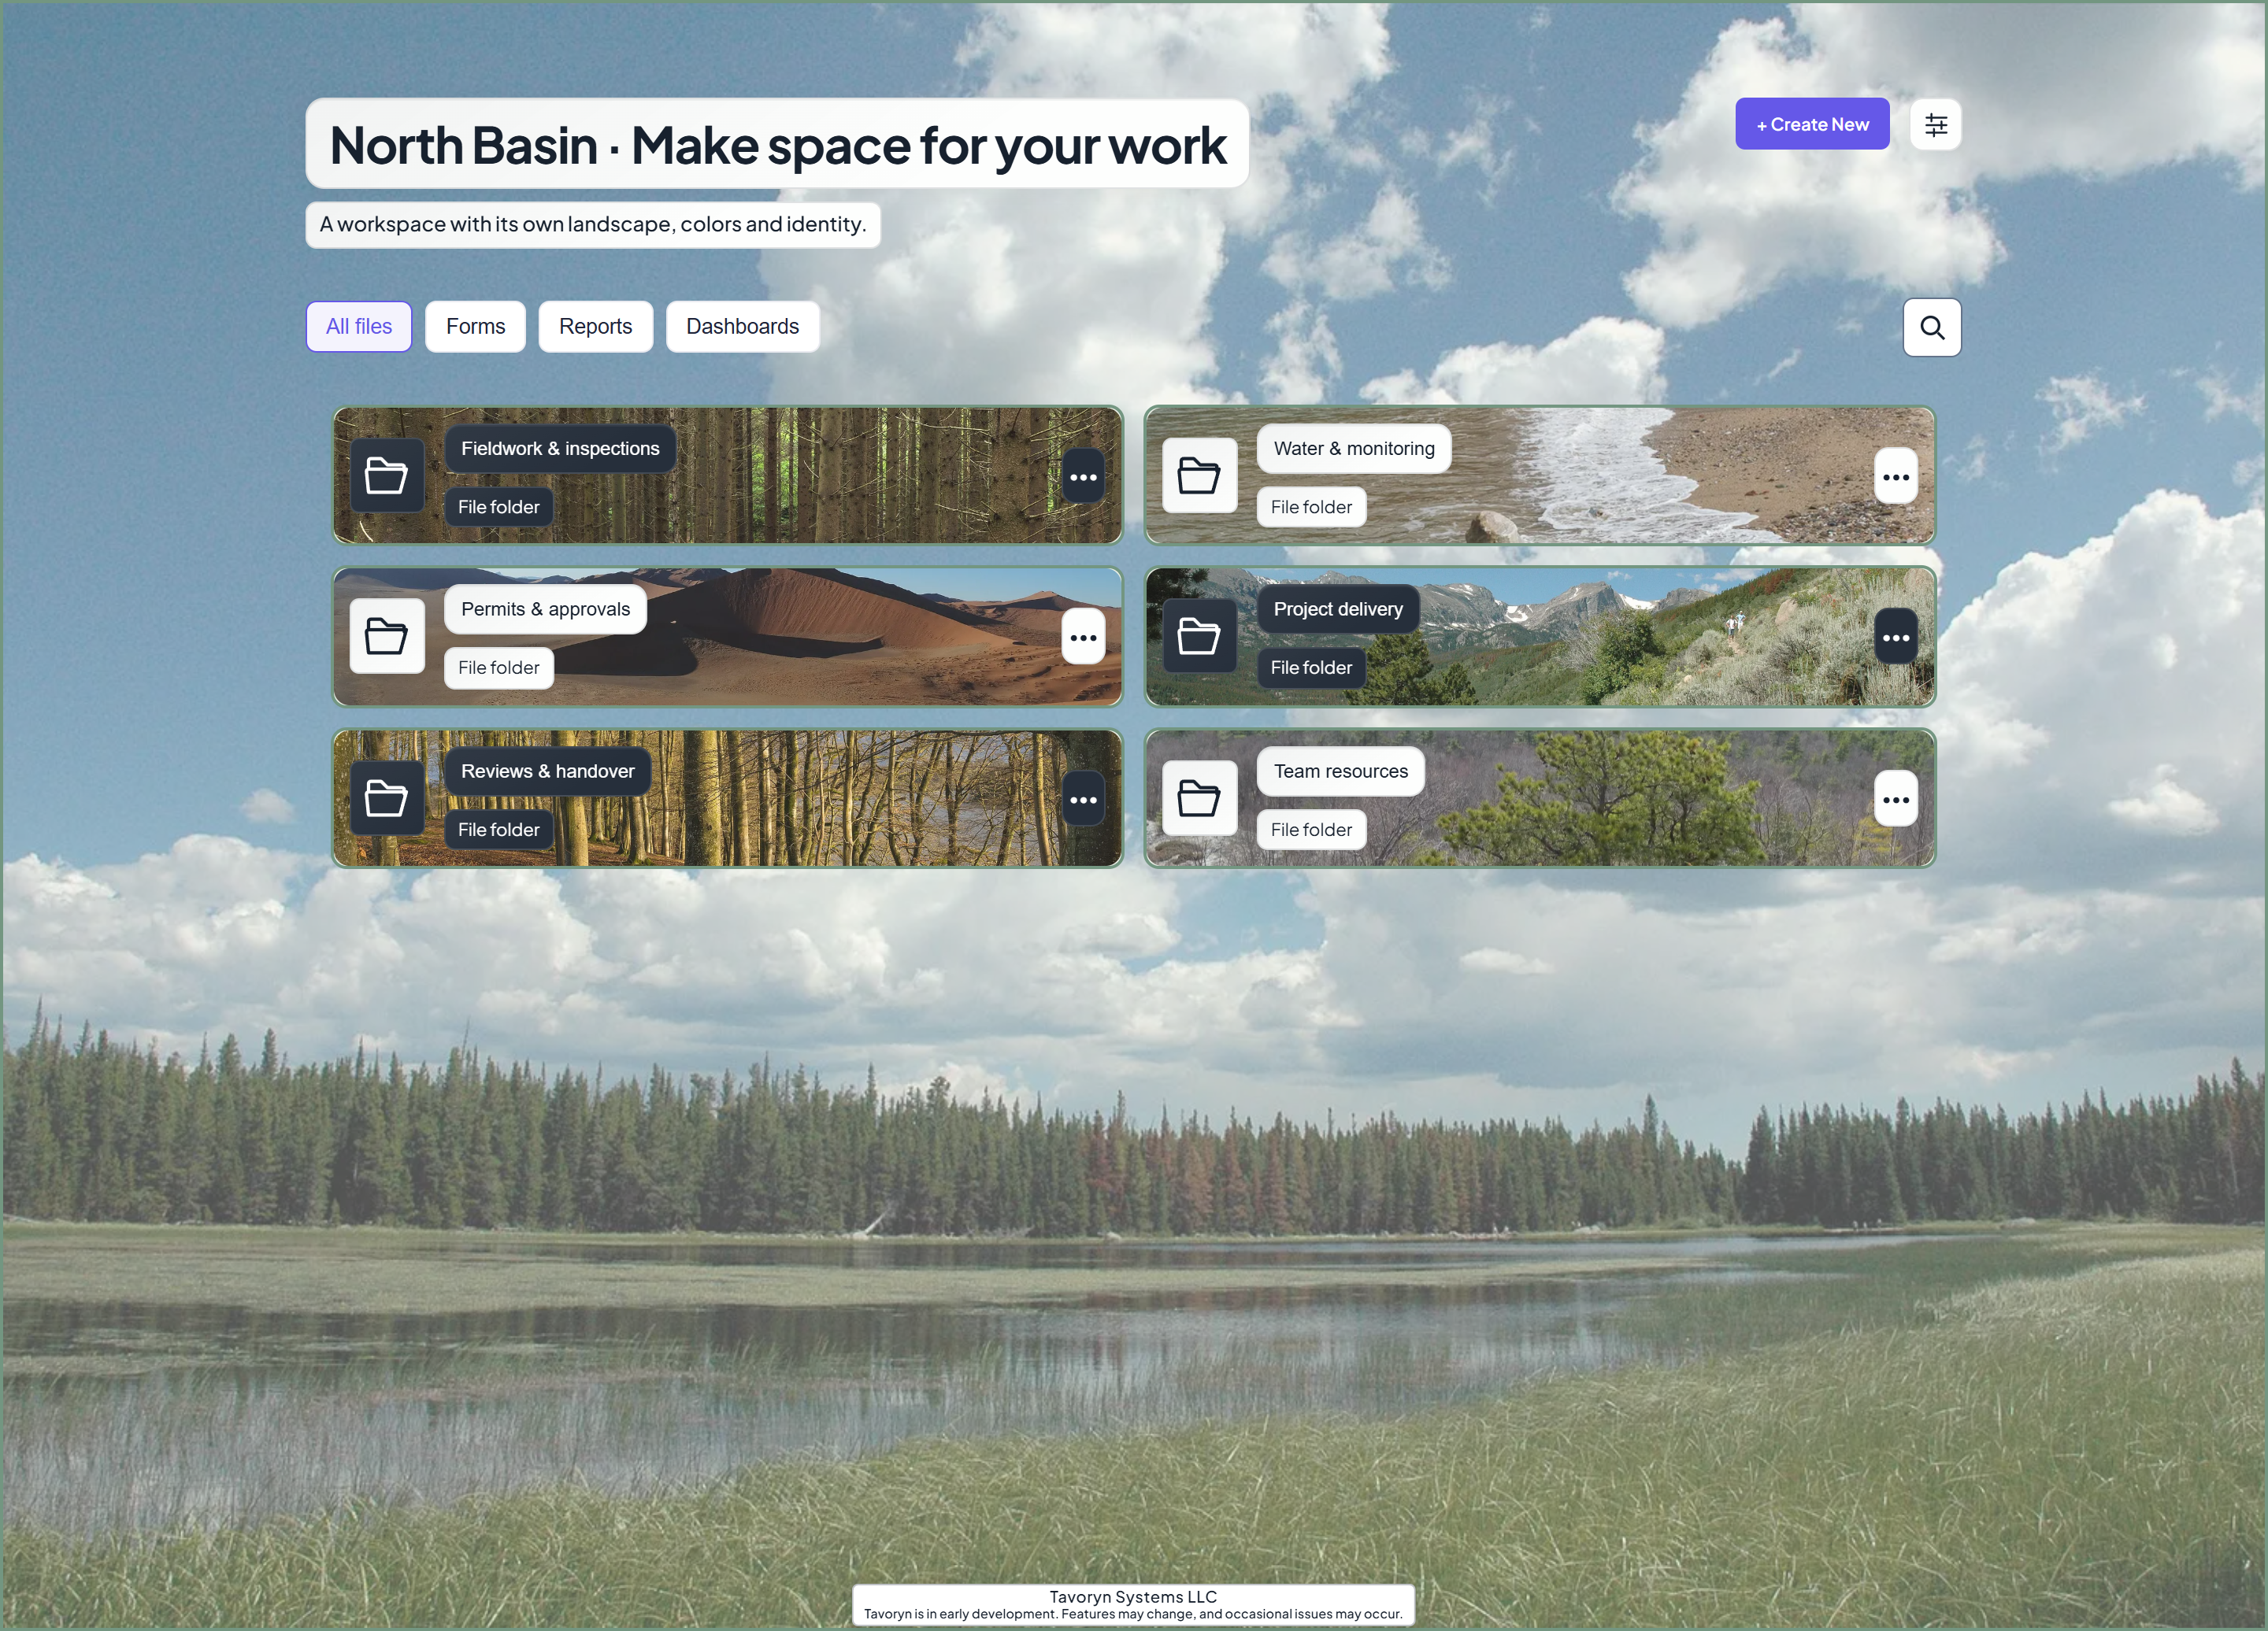Click File folder label under Fieldwork & inspections

coord(498,507)
